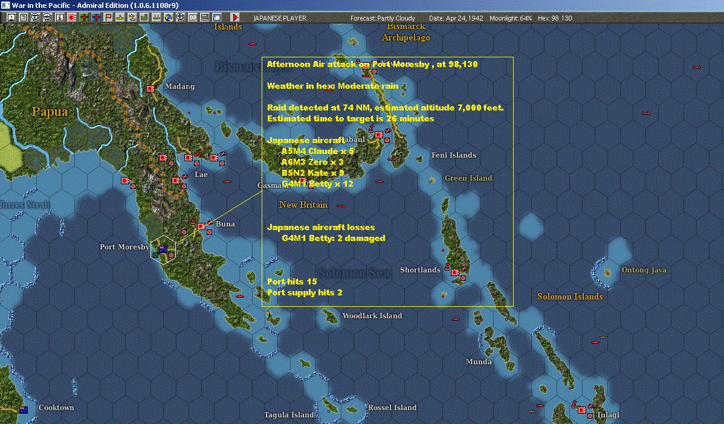
Task: Click the OP toolbar button
Action: (193, 18)
